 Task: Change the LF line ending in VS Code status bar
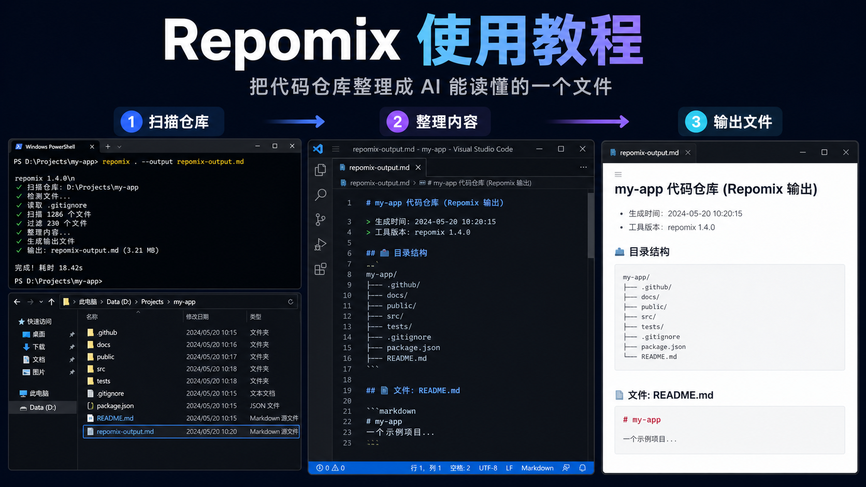[509, 468]
